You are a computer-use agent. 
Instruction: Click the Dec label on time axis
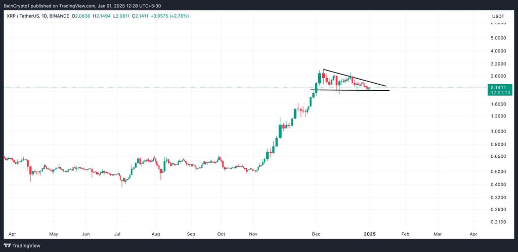[316, 234]
